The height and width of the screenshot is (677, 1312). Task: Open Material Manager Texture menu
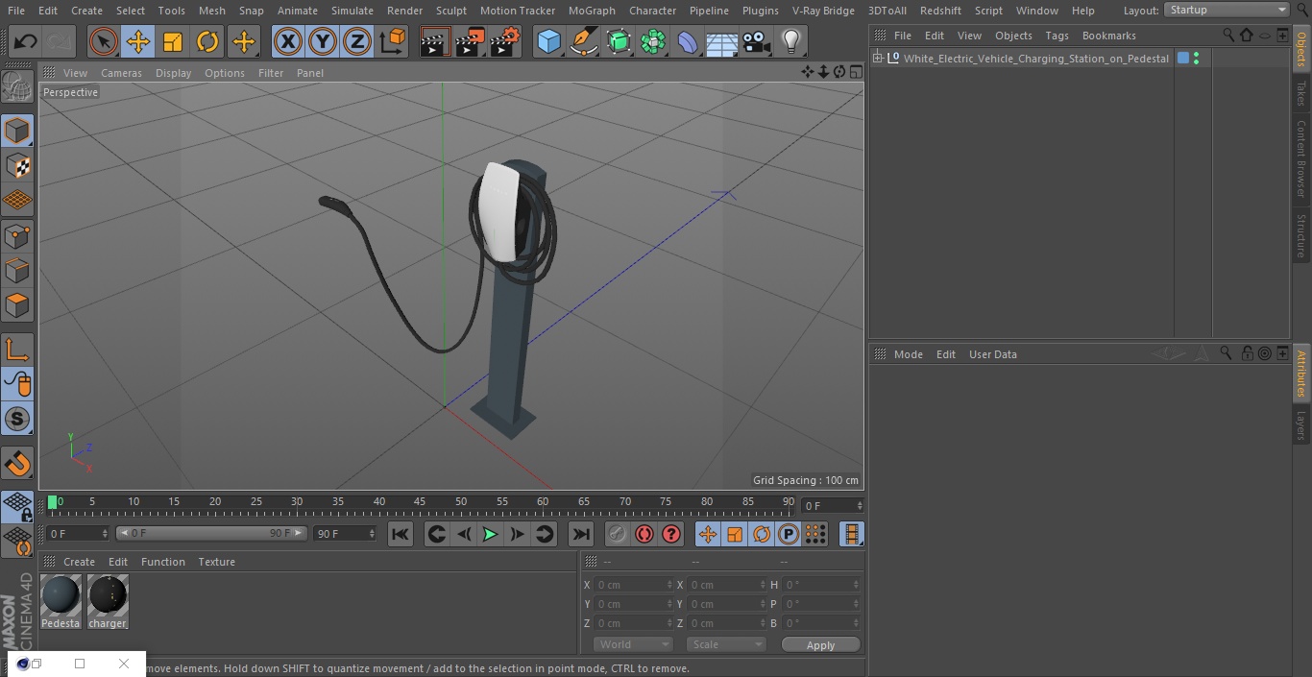pos(216,562)
